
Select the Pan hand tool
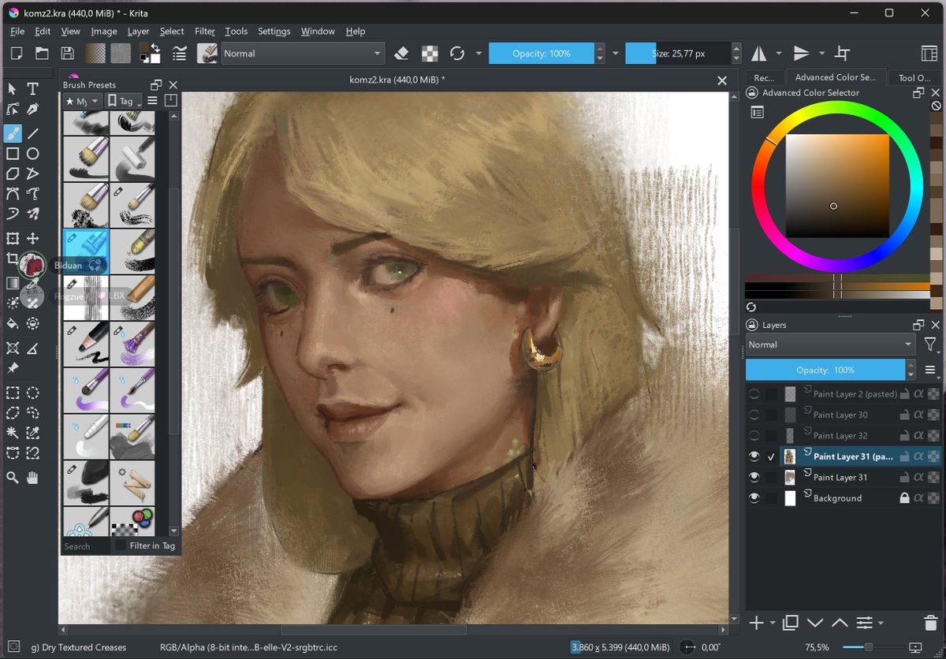click(32, 478)
